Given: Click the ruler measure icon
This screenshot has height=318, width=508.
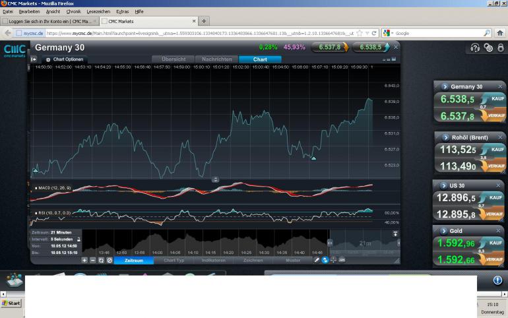Looking at the screenshot, I should pyautogui.click(x=342, y=260).
